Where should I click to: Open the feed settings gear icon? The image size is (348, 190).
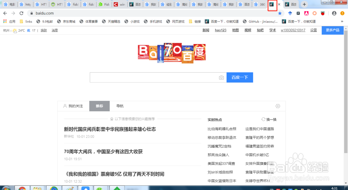(278, 106)
